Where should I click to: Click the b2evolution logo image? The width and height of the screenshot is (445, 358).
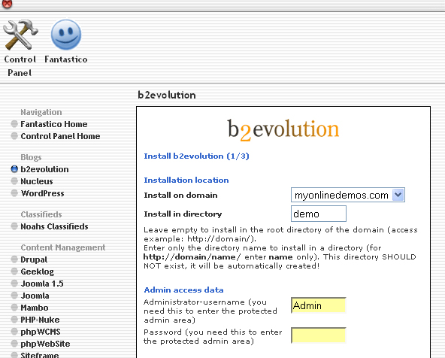(x=283, y=130)
